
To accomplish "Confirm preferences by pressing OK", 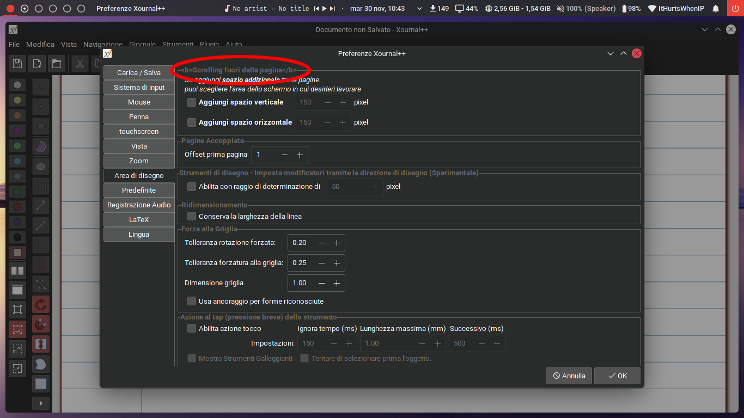I will (617, 376).
